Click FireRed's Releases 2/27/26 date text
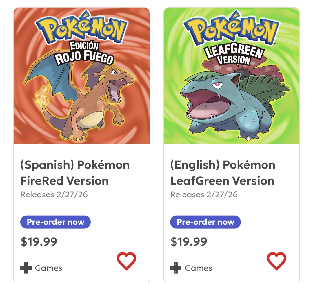This screenshot has width=313, height=283. pyautogui.click(x=54, y=194)
